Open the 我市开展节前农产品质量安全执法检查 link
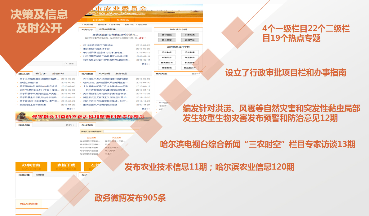 coord(105,56)
